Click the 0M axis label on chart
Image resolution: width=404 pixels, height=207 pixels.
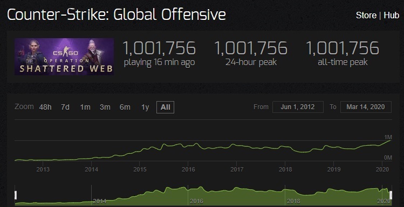[x=388, y=158]
